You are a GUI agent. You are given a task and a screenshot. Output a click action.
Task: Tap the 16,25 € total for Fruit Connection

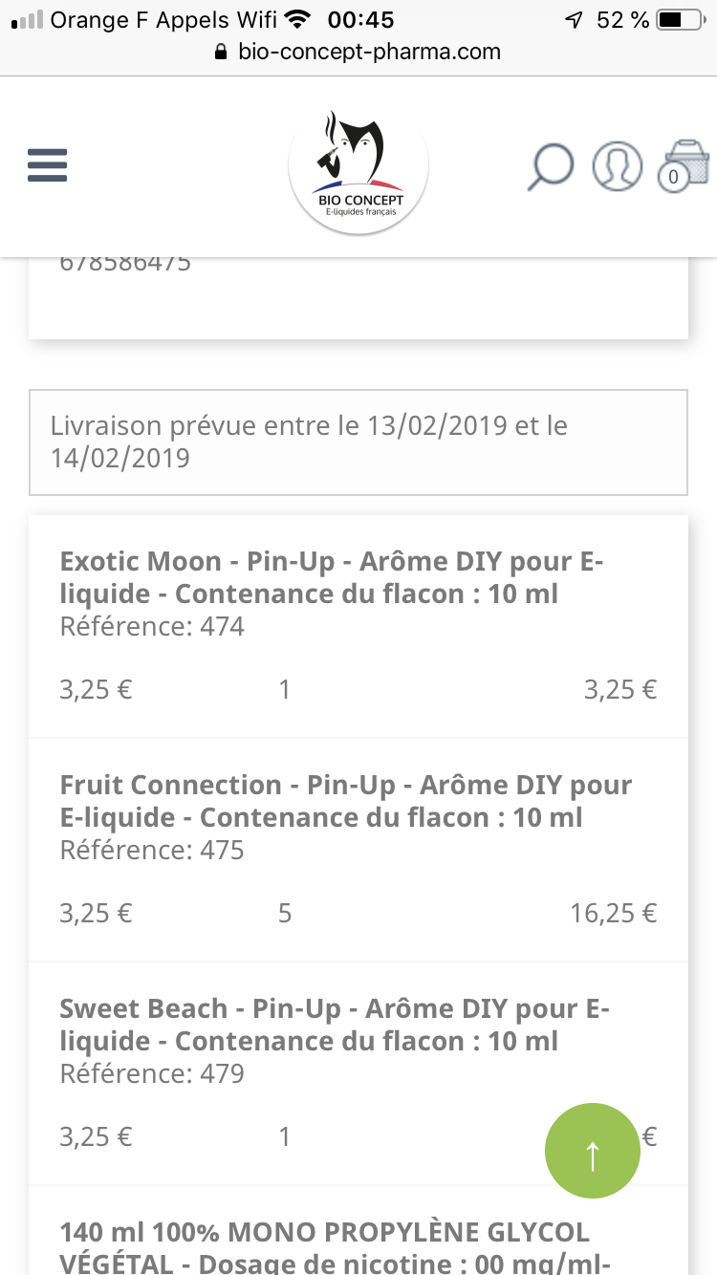point(614,914)
